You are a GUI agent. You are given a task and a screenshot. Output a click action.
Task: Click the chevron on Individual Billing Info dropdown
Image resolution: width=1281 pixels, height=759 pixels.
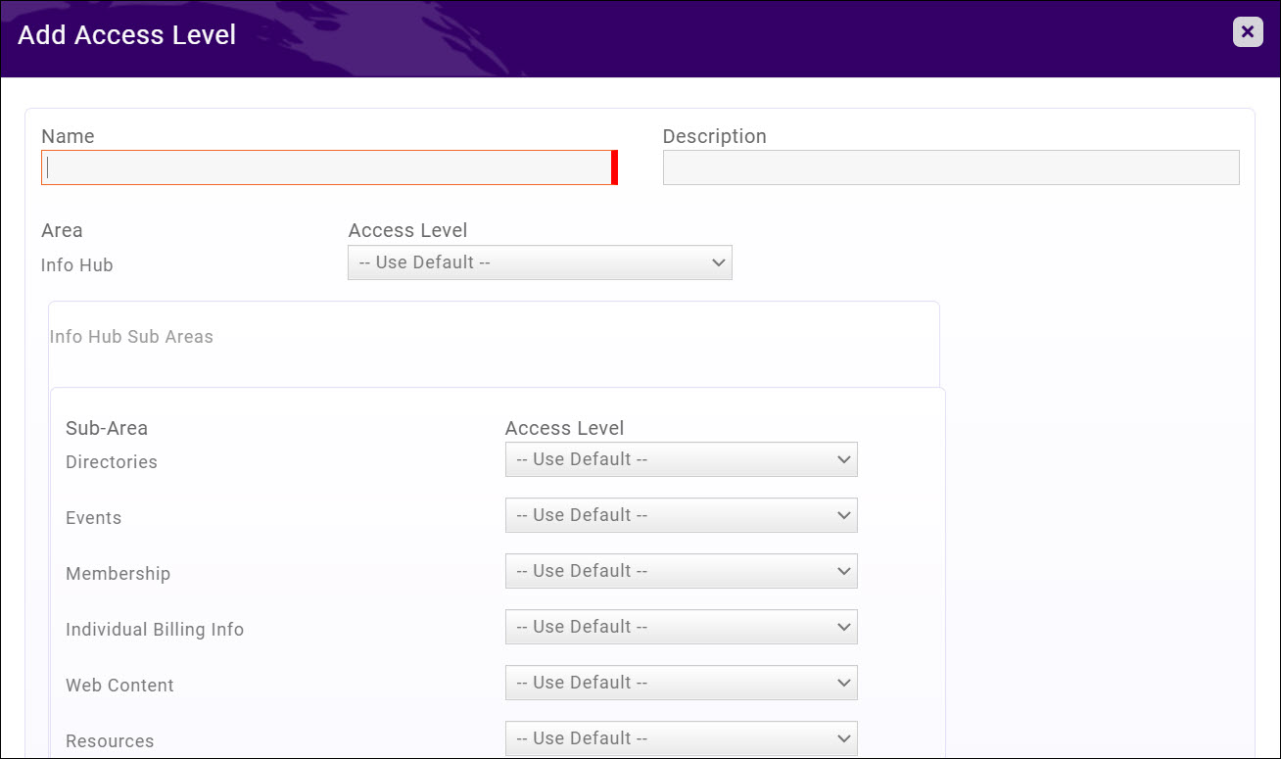pyautogui.click(x=842, y=627)
